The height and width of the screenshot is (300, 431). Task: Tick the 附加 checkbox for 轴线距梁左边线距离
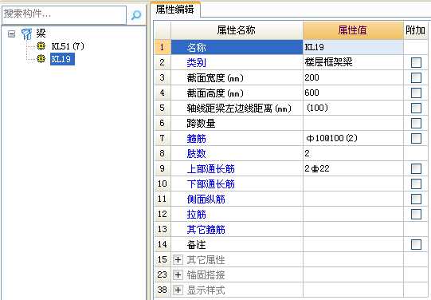416,109
